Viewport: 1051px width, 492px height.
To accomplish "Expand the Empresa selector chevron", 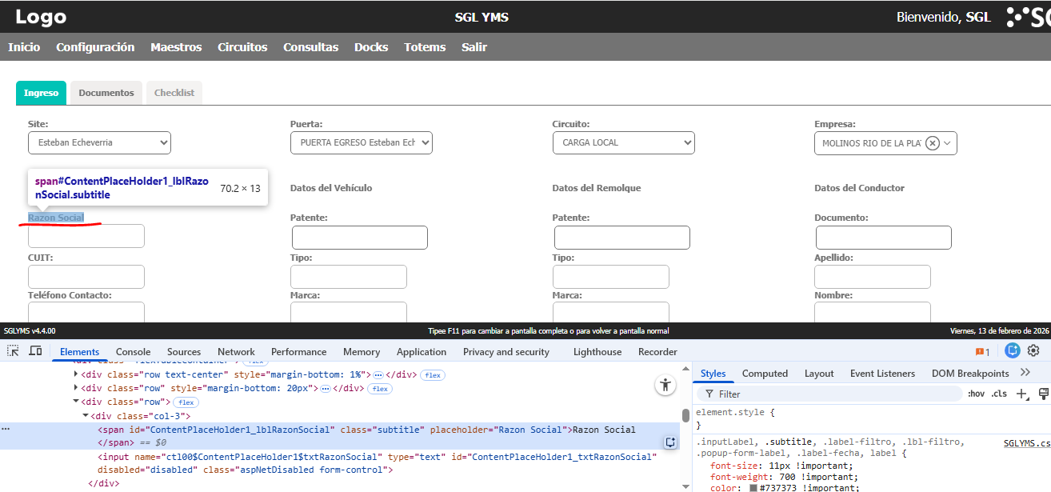I will click(948, 143).
